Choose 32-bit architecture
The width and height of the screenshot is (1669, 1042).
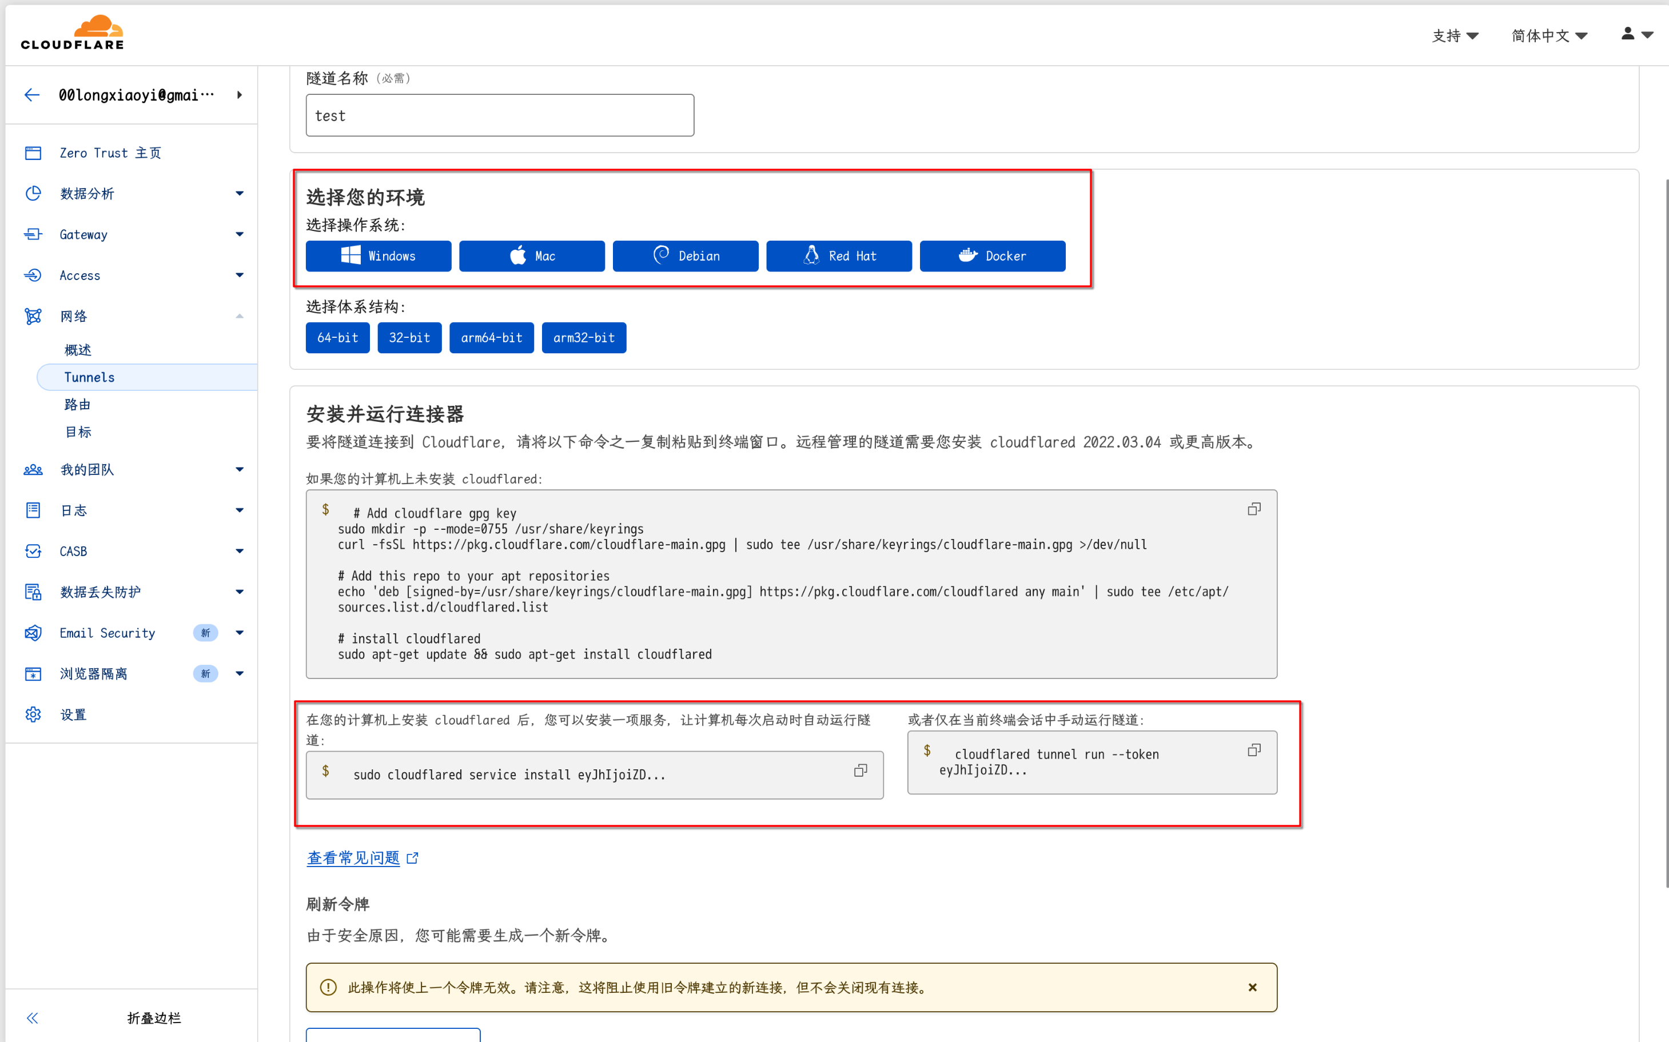(x=409, y=338)
